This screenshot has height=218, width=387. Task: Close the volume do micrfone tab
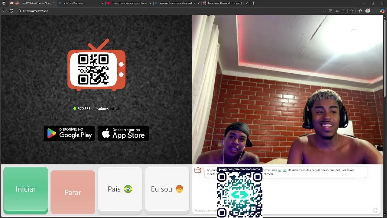[199, 3]
